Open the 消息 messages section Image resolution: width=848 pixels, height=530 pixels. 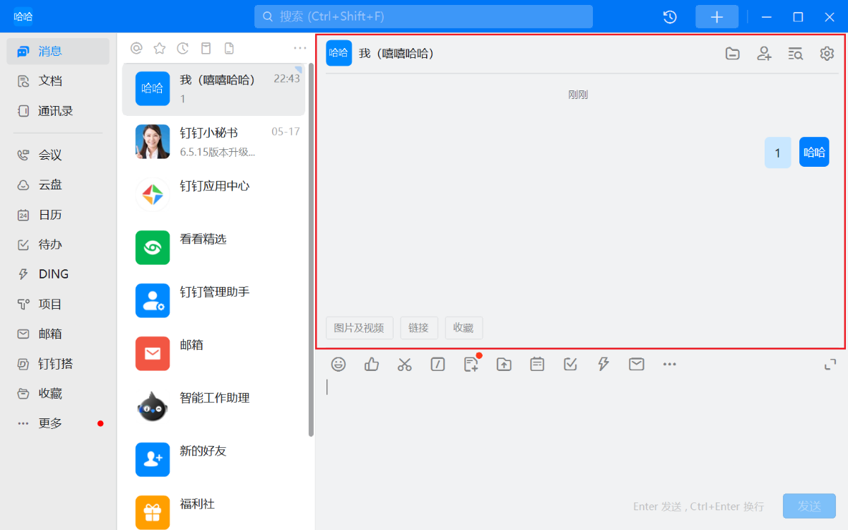(x=58, y=51)
